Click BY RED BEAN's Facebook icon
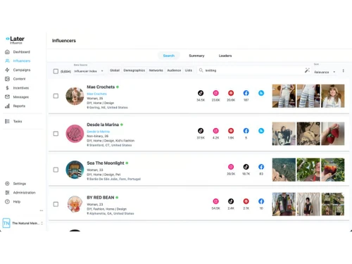The image size is (352, 264). point(261,201)
